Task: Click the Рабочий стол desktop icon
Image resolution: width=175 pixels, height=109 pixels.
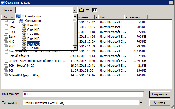Action: click(18, 16)
